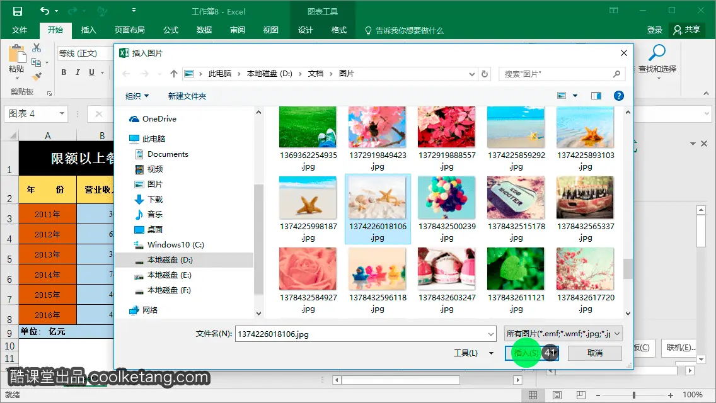Click the Paste clipboard icon
716x403 pixels.
point(18,55)
